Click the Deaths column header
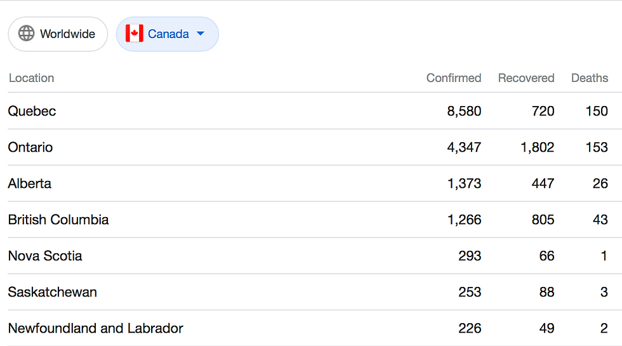This screenshot has width=622, height=346. point(589,78)
